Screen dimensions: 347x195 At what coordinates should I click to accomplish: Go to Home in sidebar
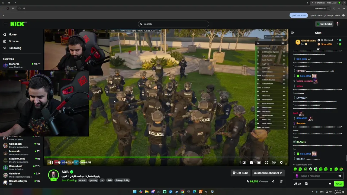[x=12, y=34]
